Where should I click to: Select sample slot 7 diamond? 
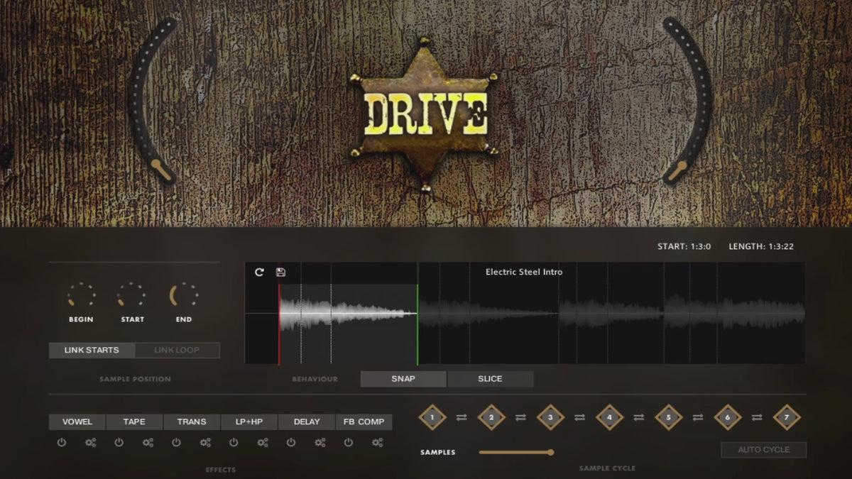(x=786, y=417)
